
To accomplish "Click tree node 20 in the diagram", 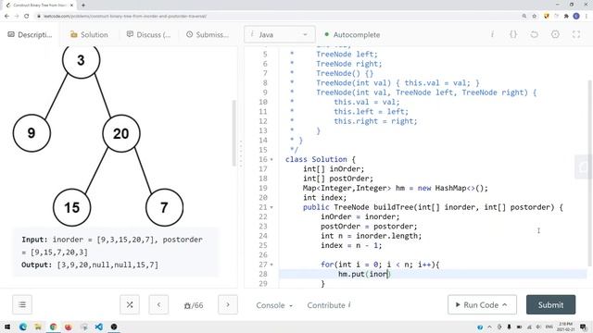I will pos(121,133).
